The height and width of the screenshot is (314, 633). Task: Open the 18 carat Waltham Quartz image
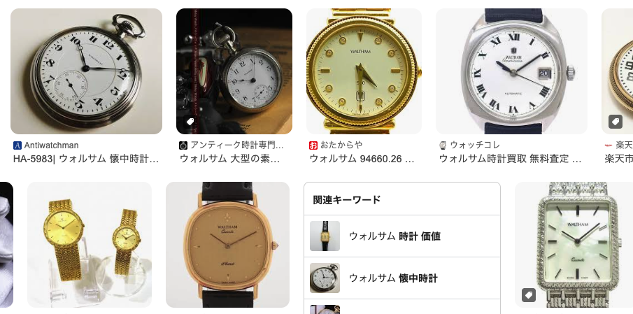click(x=228, y=245)
